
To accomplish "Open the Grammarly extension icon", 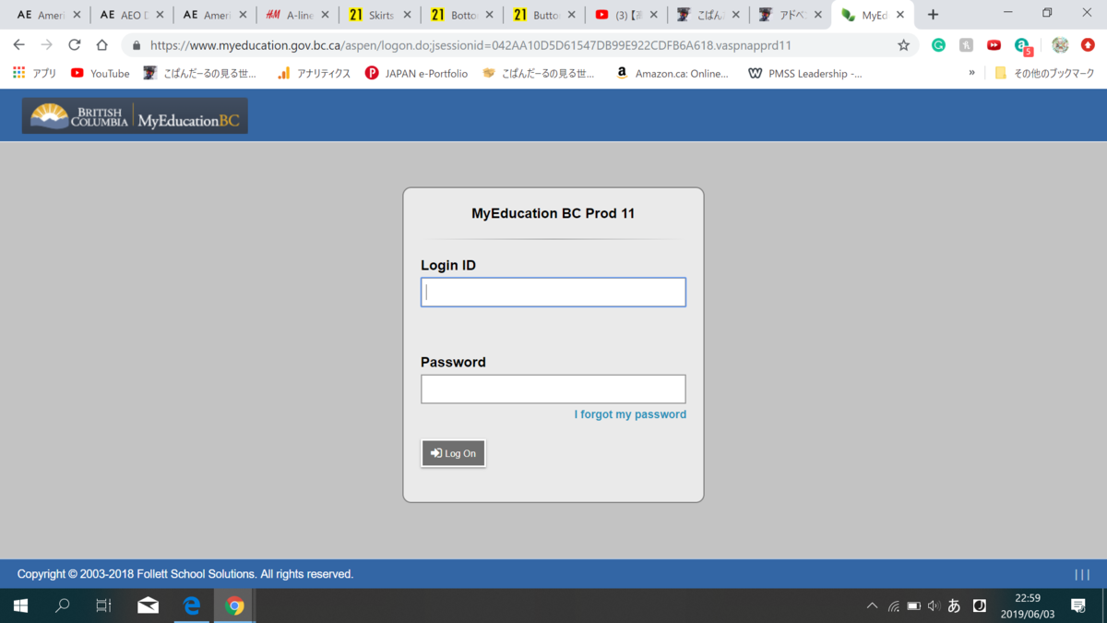I will click(938, 45).
